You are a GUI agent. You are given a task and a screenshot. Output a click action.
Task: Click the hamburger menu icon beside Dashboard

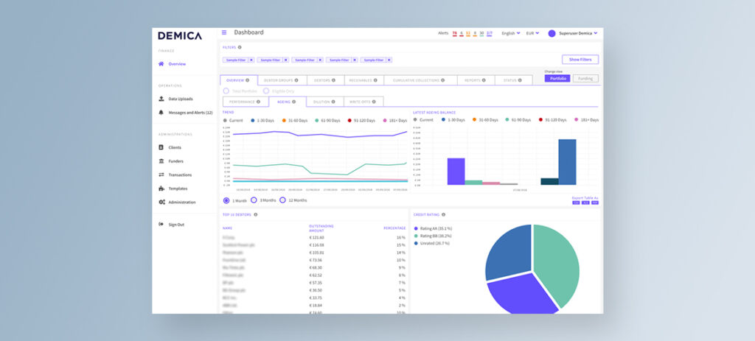pos(224,32)
